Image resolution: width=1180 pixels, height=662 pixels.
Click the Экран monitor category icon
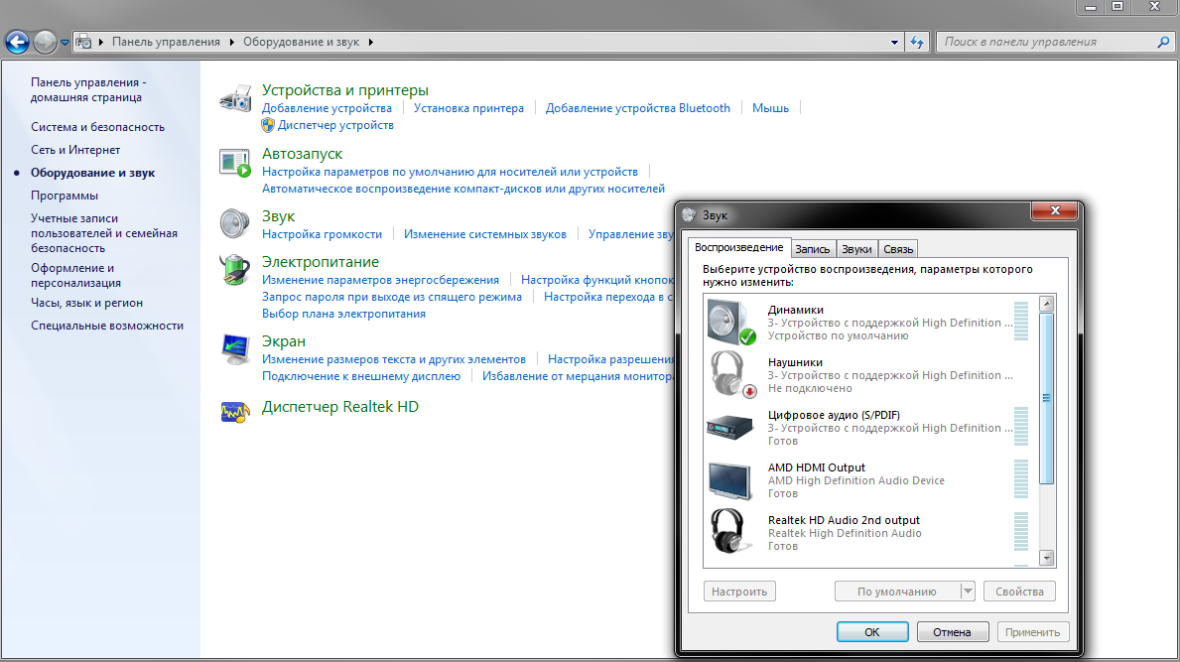pos(236,349)
